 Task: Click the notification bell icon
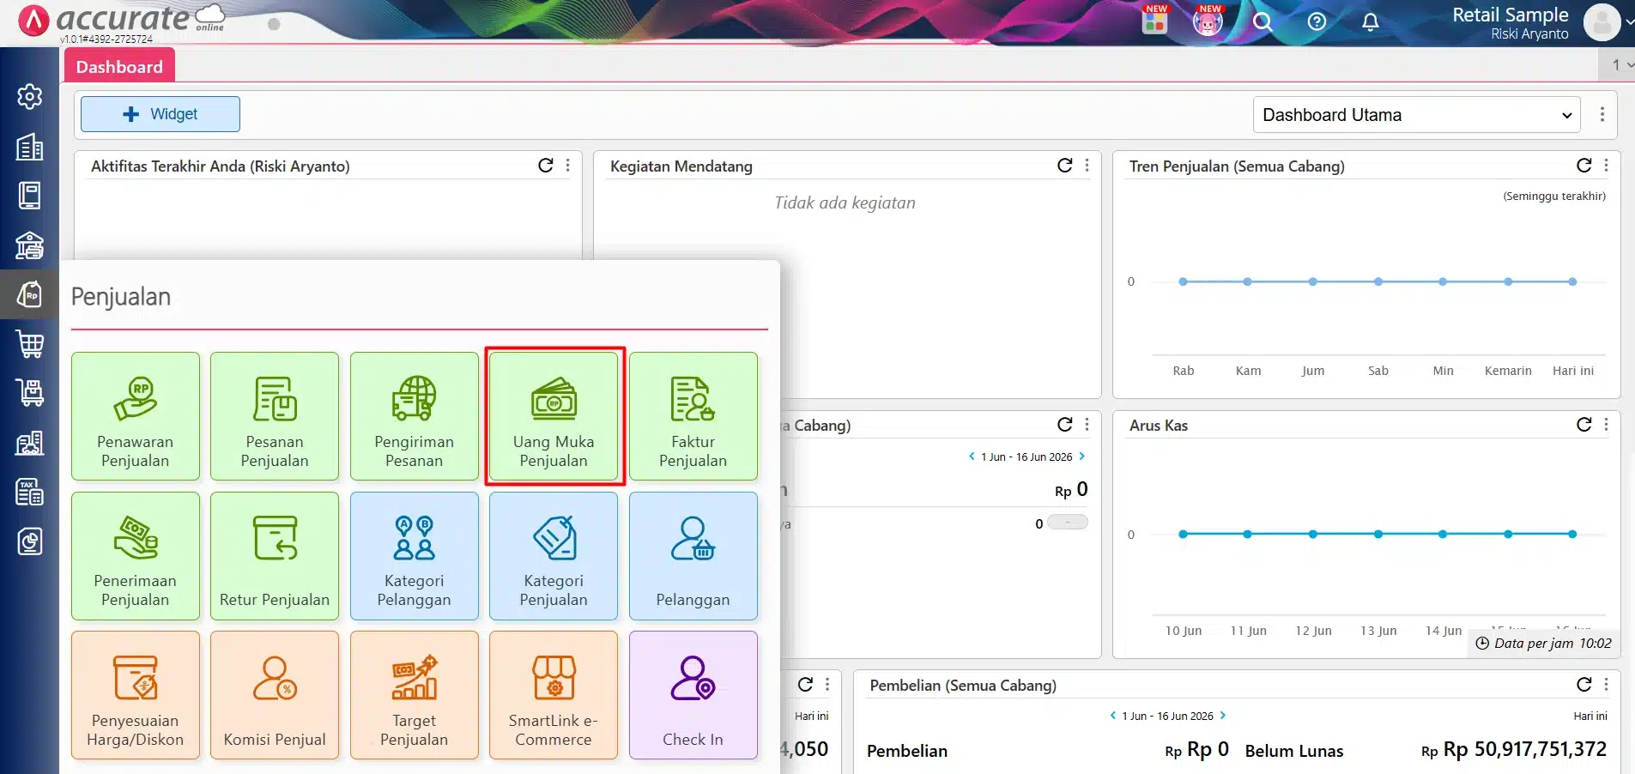coord(1371,22)
